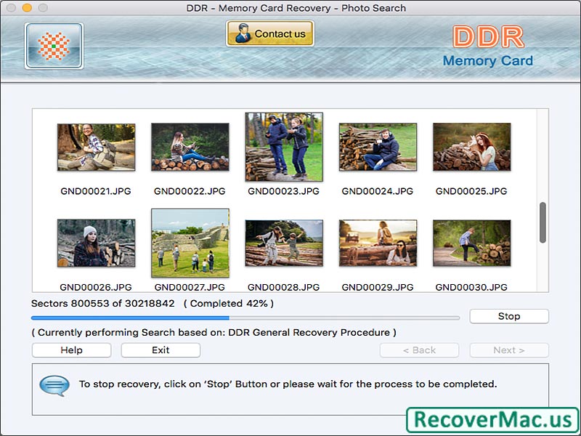Stop the recovery scan

point(509,316)
